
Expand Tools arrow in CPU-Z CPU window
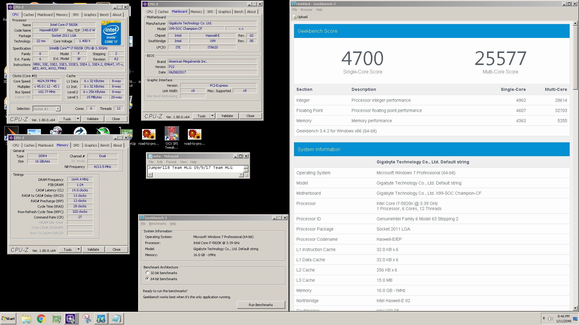click(78, 119)
